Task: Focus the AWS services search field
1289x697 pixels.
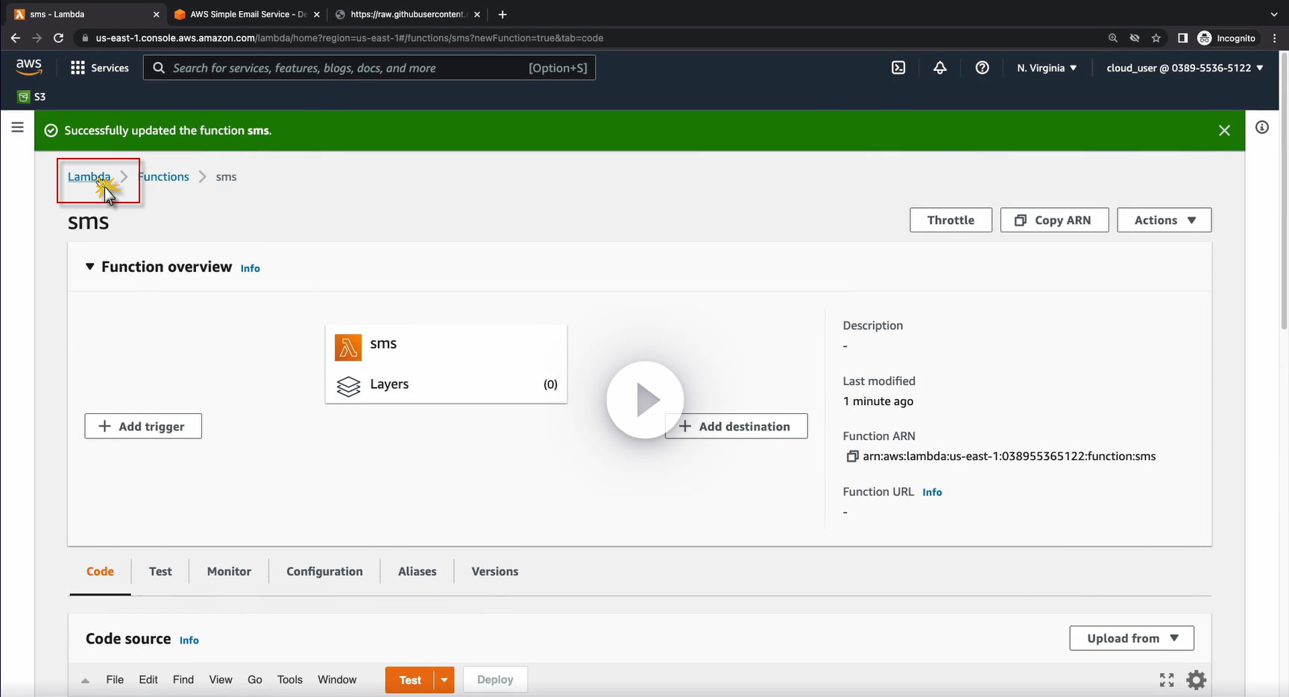Action: tap(369, 68)
